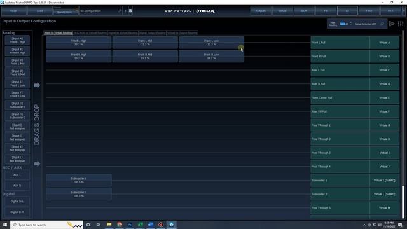Select Digital In R input
Image resolution: width=407 pixels, height=229 pixels.
point(17,212)
